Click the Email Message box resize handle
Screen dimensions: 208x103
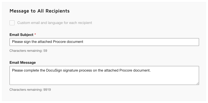click(x=198, y=83)
